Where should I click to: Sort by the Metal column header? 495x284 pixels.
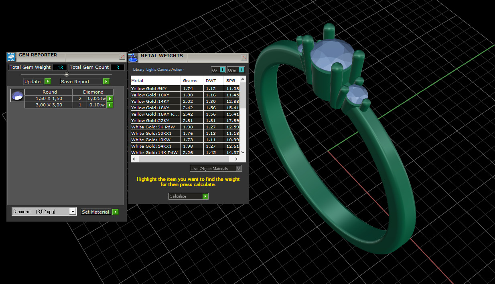click(x=156, y=80)
